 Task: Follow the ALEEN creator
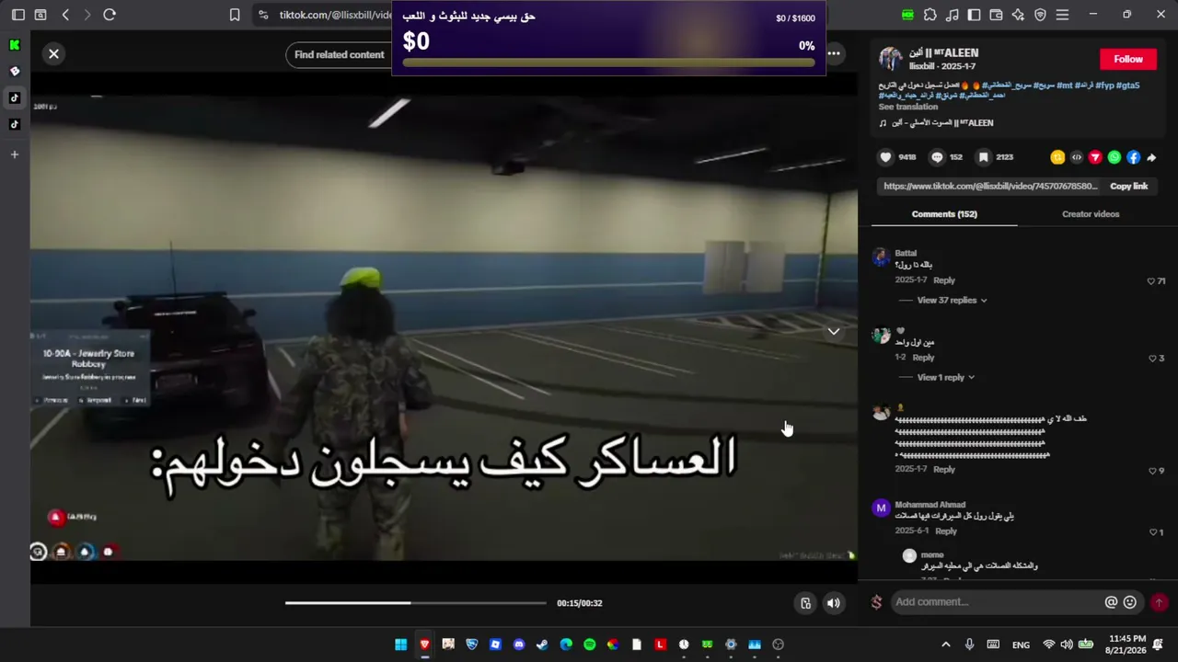pos(1128,59)
